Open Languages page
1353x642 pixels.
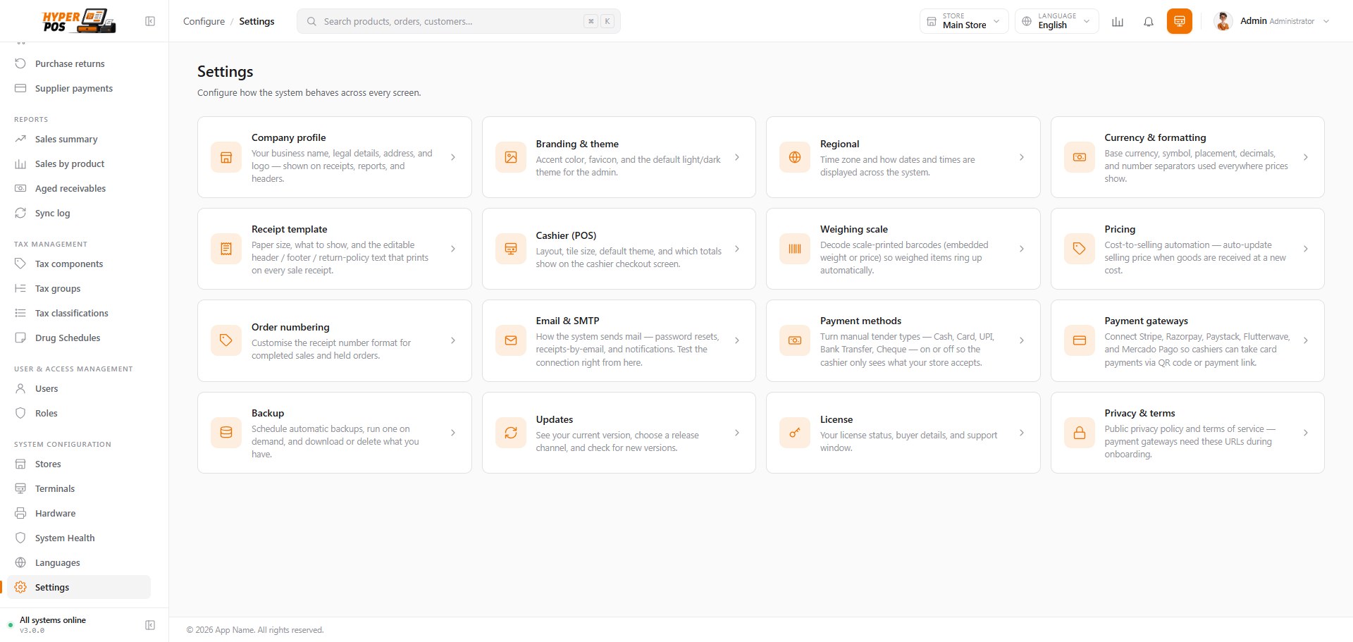coord(79,562)
